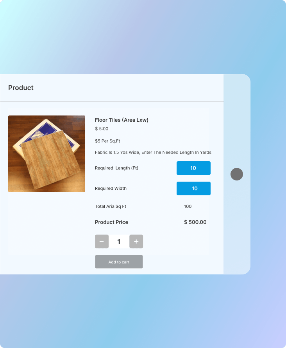
Task: Click the blue box in product photo
Action: tap(48, 131)
